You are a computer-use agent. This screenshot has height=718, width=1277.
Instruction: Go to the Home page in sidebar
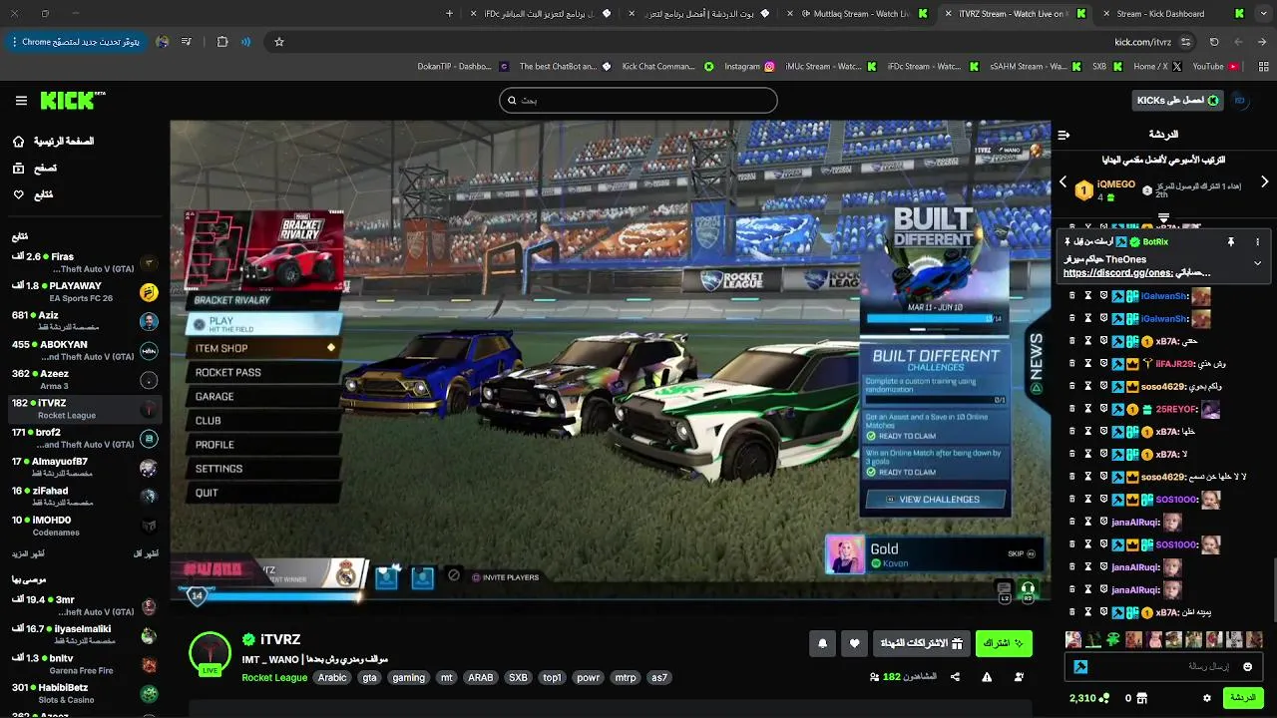[x=54, y=142]
